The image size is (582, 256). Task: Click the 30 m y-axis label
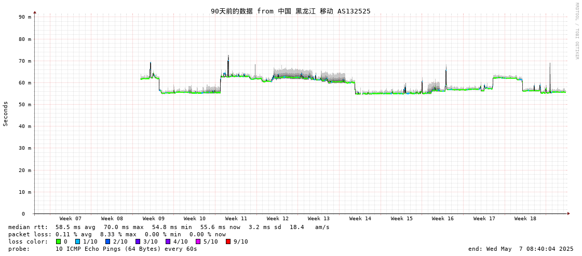pyautogui.click(x=24, y=148)
